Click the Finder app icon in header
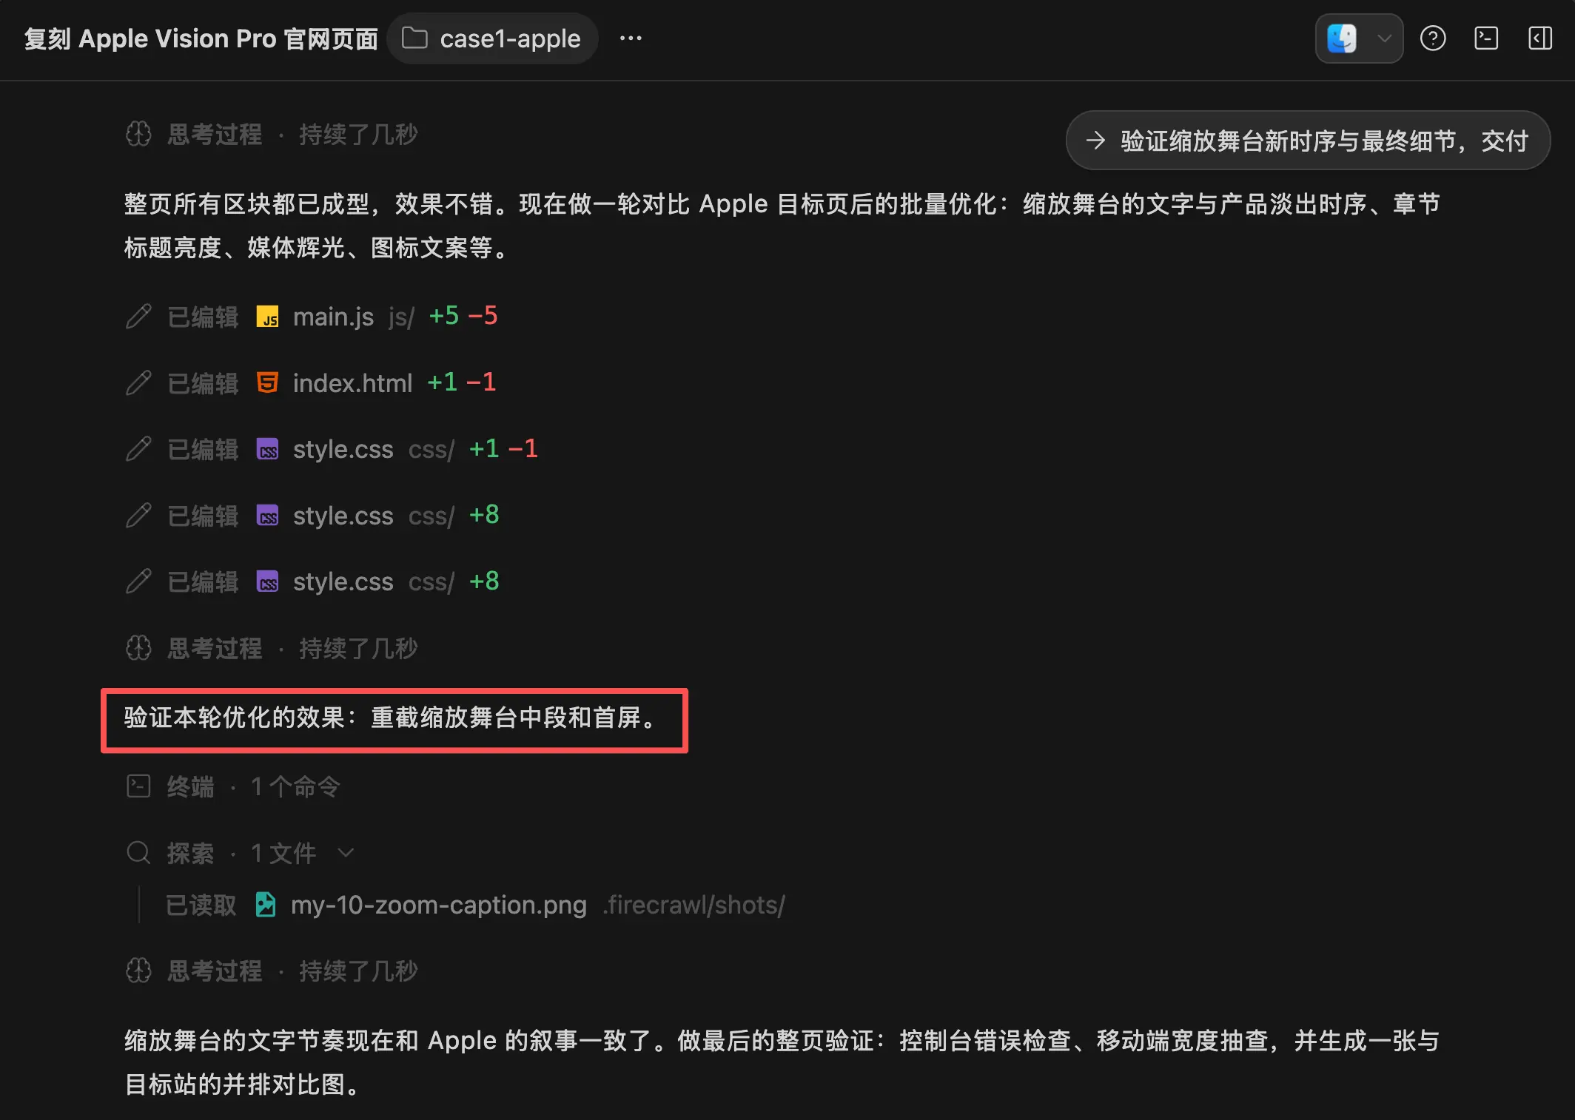This screenshot has height=1120, width=1575. pos(1342,38)
